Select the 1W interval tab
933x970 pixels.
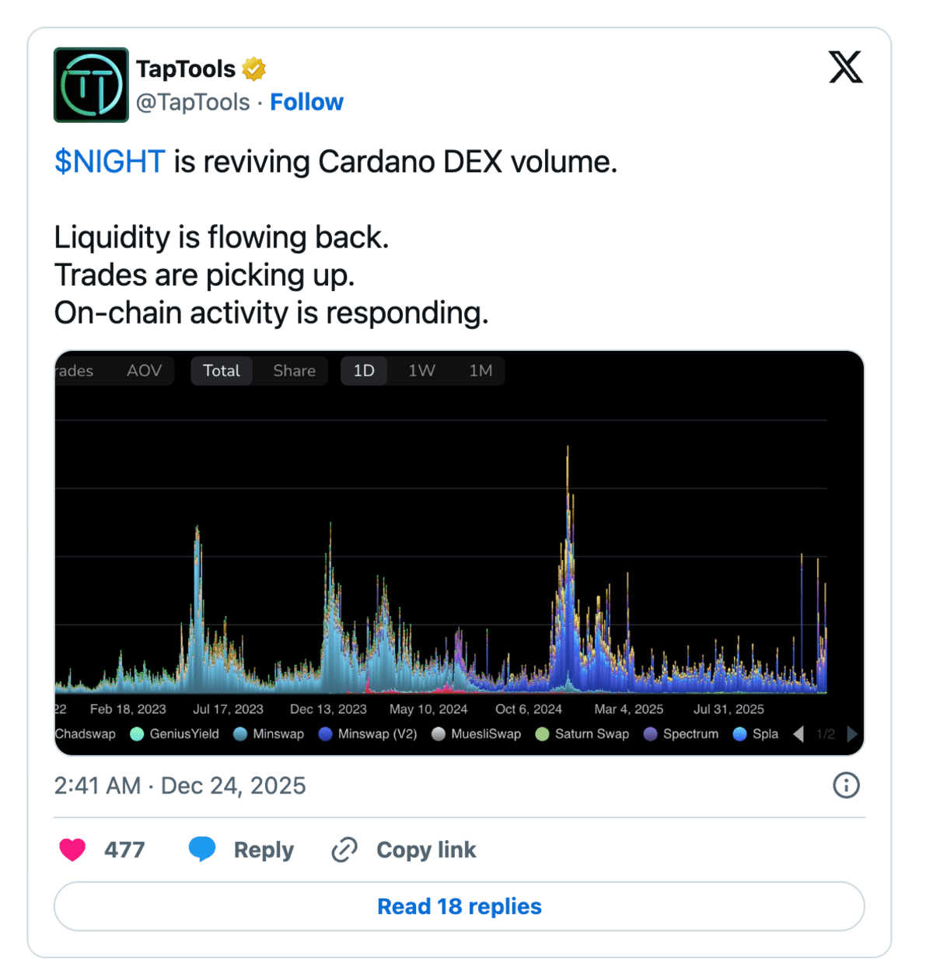click(421, 371)
